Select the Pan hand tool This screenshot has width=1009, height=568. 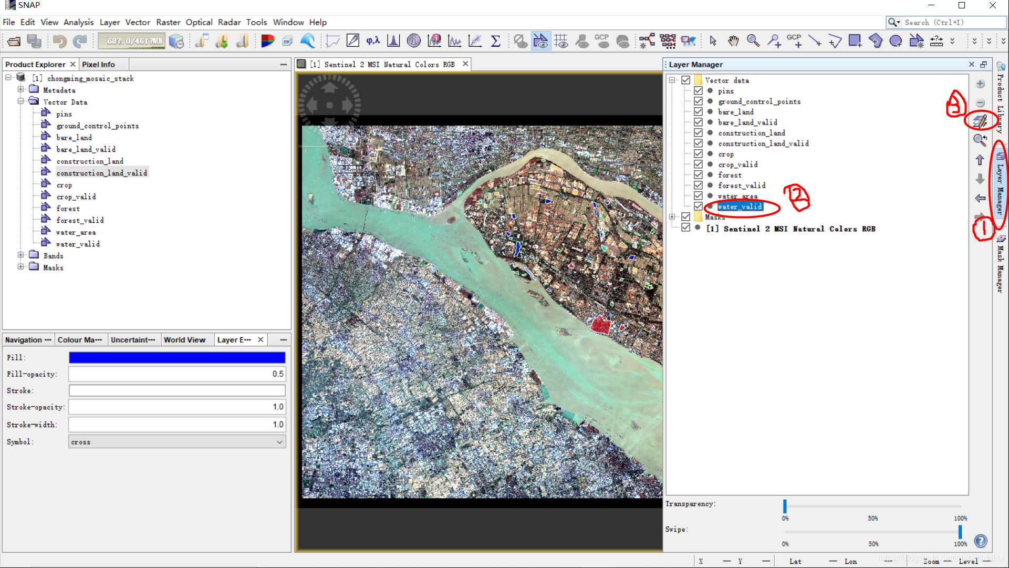(733, 41)
